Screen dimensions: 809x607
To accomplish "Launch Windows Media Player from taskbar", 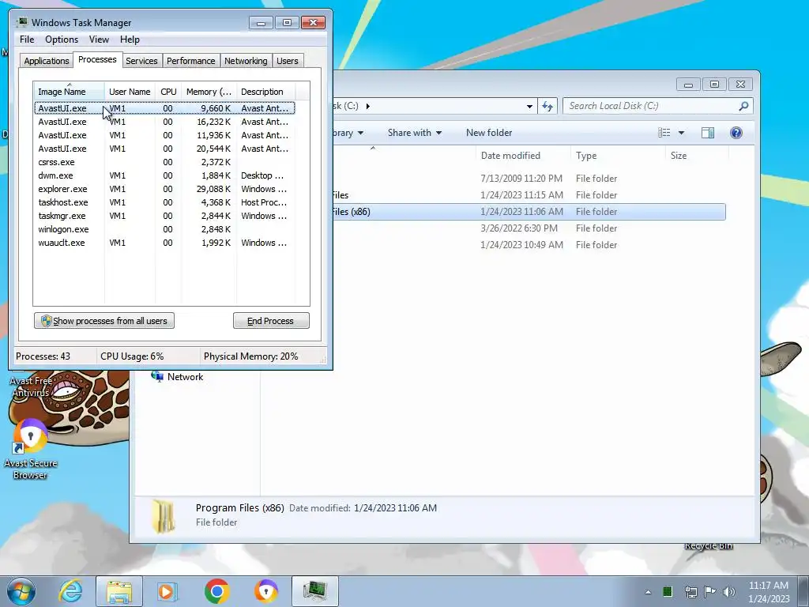I will click(x=167, y=591).
